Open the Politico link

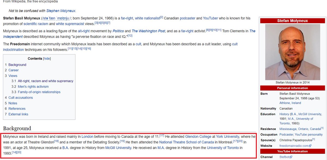coord(118,31)
